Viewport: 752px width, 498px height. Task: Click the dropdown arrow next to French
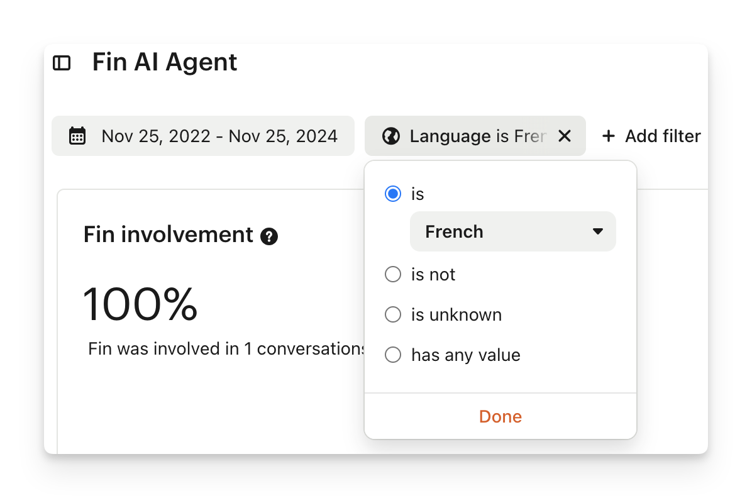coord(598,231)
